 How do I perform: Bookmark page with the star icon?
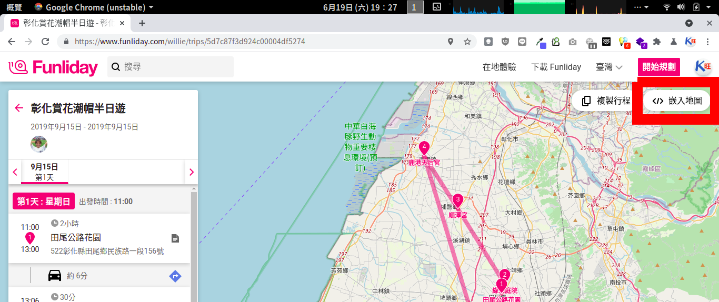pyautogui.click(x=467, y=42)
